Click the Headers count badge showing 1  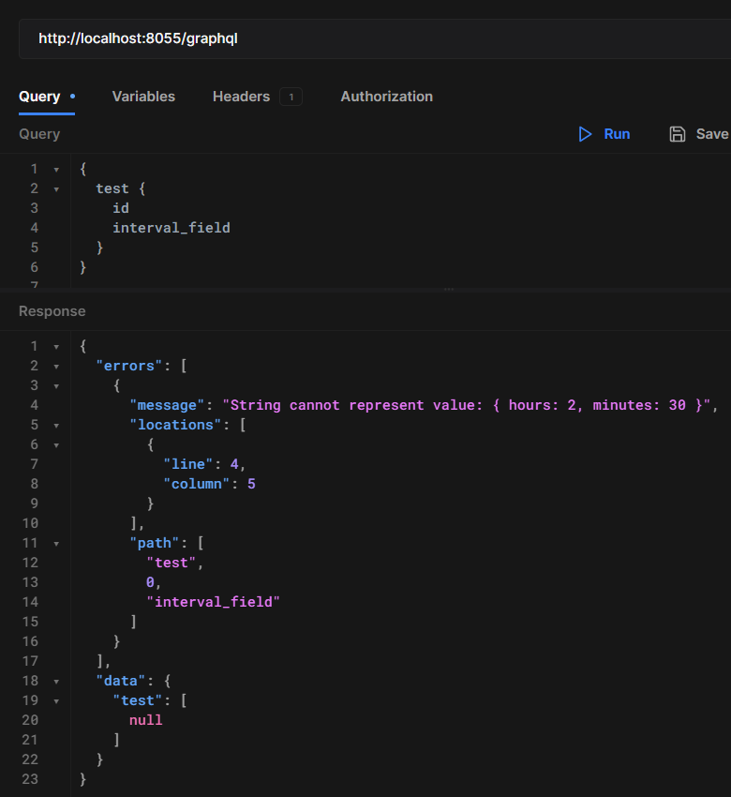291,96
